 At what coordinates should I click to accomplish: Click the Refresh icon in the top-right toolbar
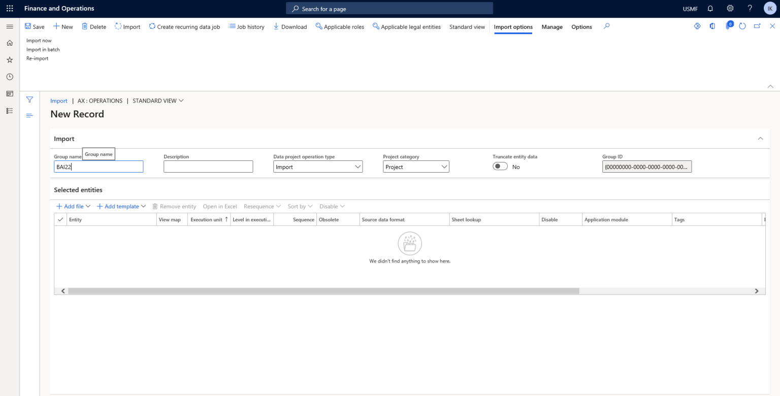click(x=741, y=26)
